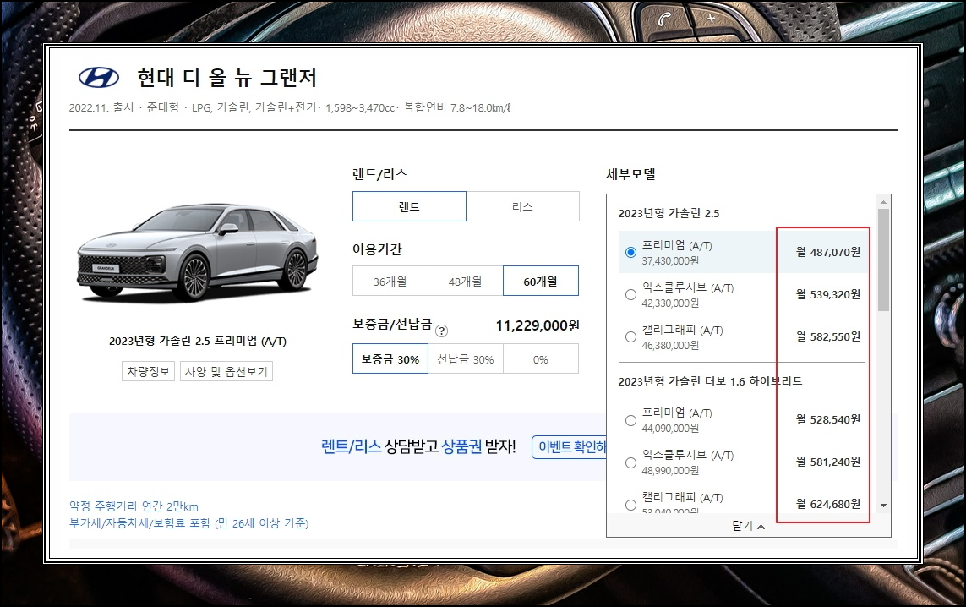Viewport: 966px width, 607px height.
Task: Click the 부가세/자동차세/보험료 포함 note
Action: [x=188, y=524]
